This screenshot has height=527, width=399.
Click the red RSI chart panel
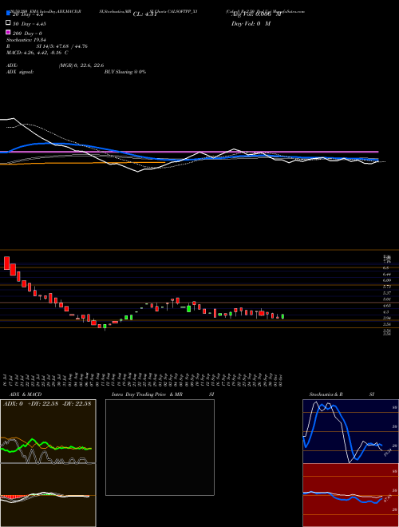tap(350, 495)
